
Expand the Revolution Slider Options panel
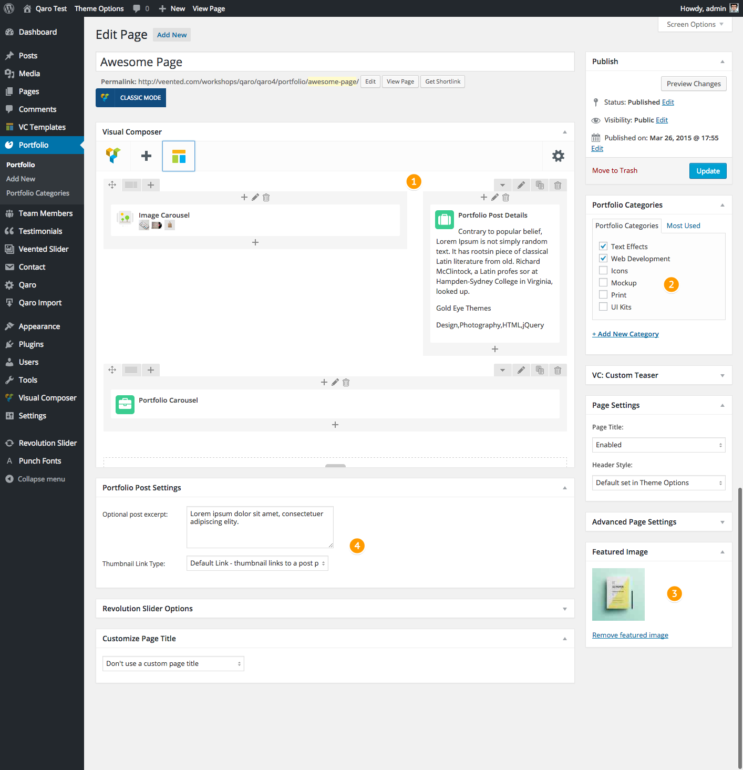click(x=565, y=609)
